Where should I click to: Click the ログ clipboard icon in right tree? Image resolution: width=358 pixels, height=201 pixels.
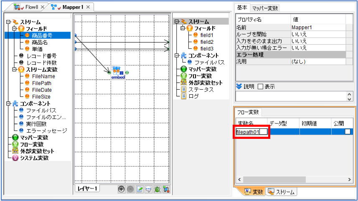(x=183, y=96)
